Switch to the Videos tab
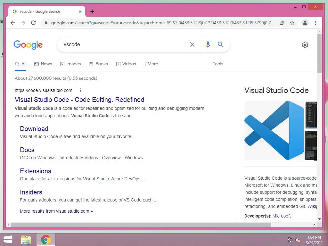Image resolution: width=328 pixels, height=246 pixels. click(x=126, y=64)
